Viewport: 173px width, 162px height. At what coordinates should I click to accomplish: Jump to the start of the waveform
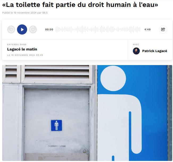(x=56, y=29)
